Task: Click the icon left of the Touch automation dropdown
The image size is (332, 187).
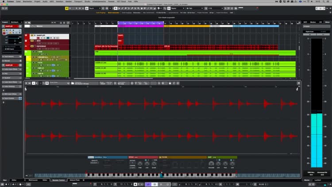Action: 87,8
